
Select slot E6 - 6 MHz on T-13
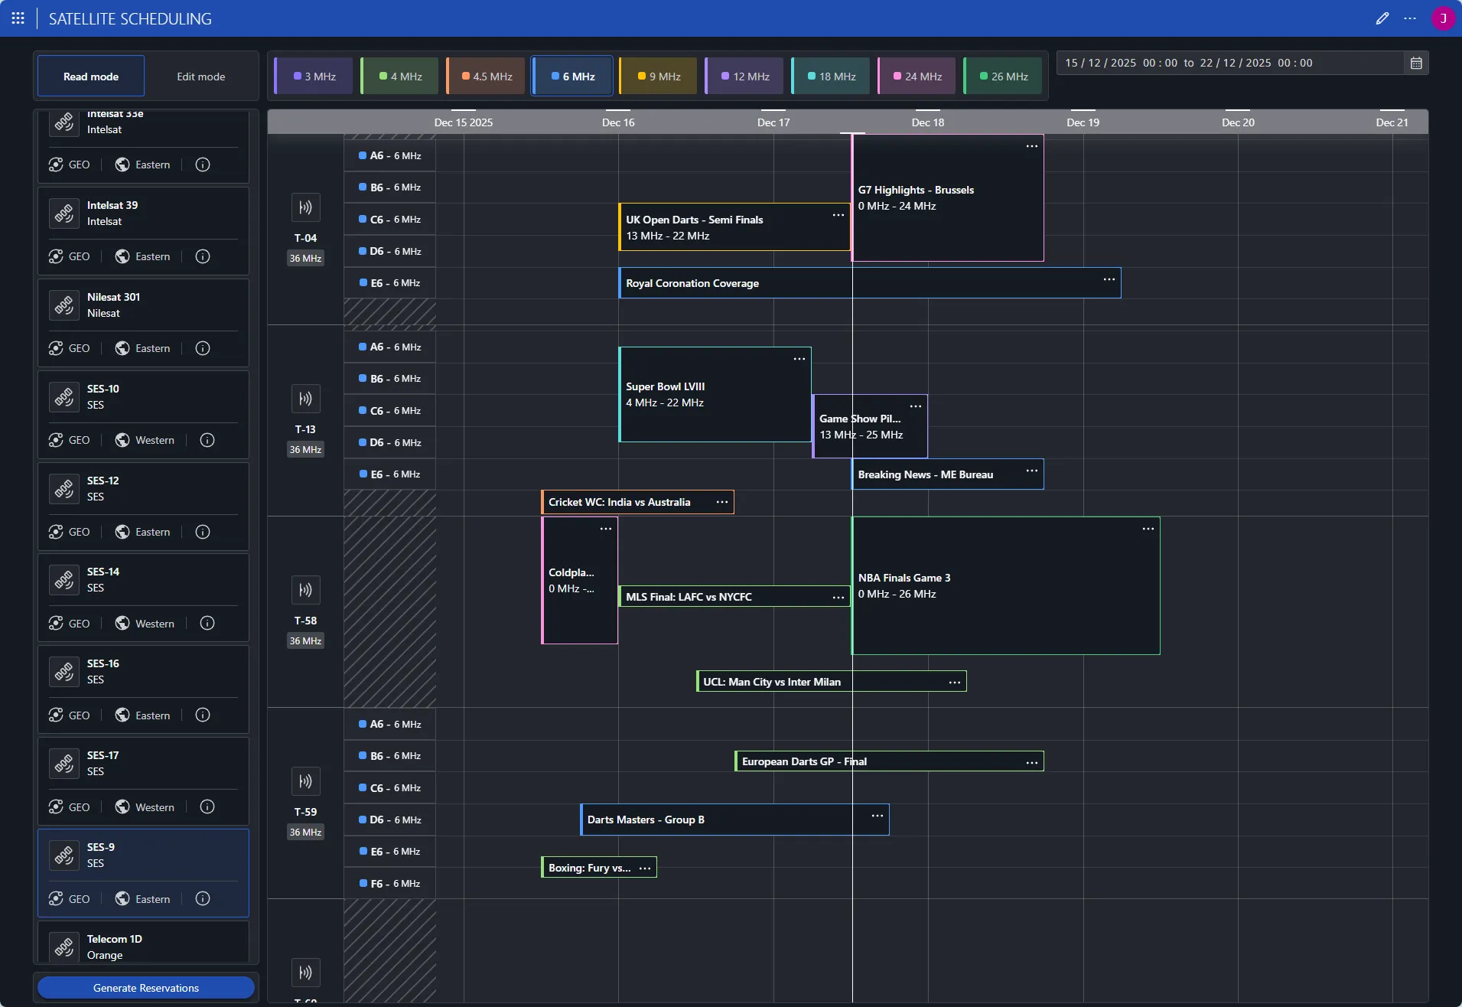pos(389,474)
